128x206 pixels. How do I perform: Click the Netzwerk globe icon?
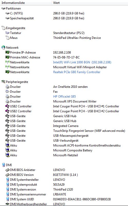click(x=3, y=47)
